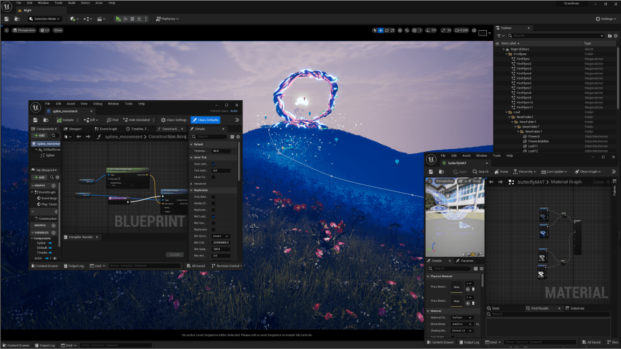
Task: Open the Blueprints dropdown icon in main toolbar
Action: pyautogui.click(x=87, y=19)
